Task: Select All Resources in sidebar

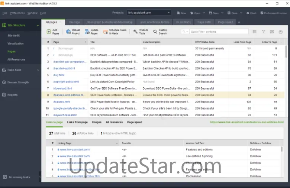Action: [16, 59]
